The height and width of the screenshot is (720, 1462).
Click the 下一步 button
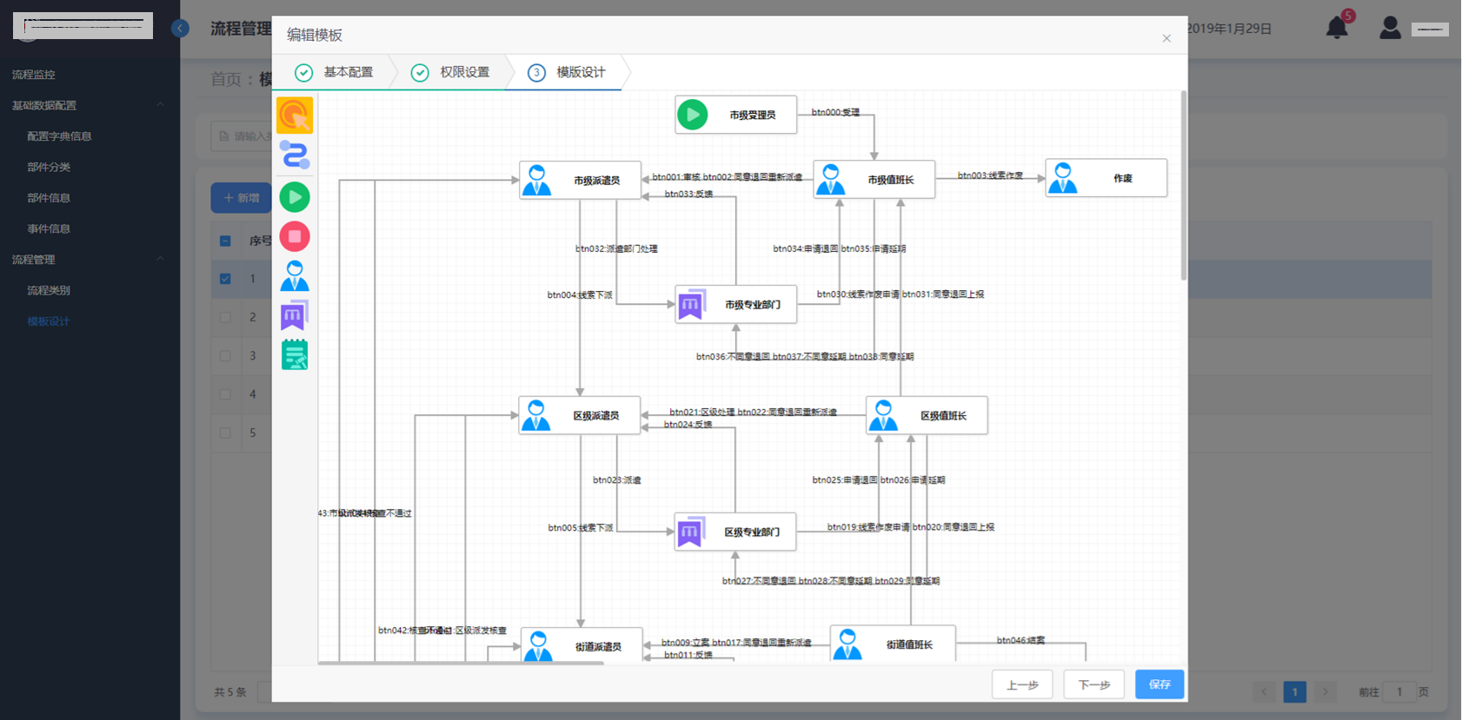click(1094, 684)
